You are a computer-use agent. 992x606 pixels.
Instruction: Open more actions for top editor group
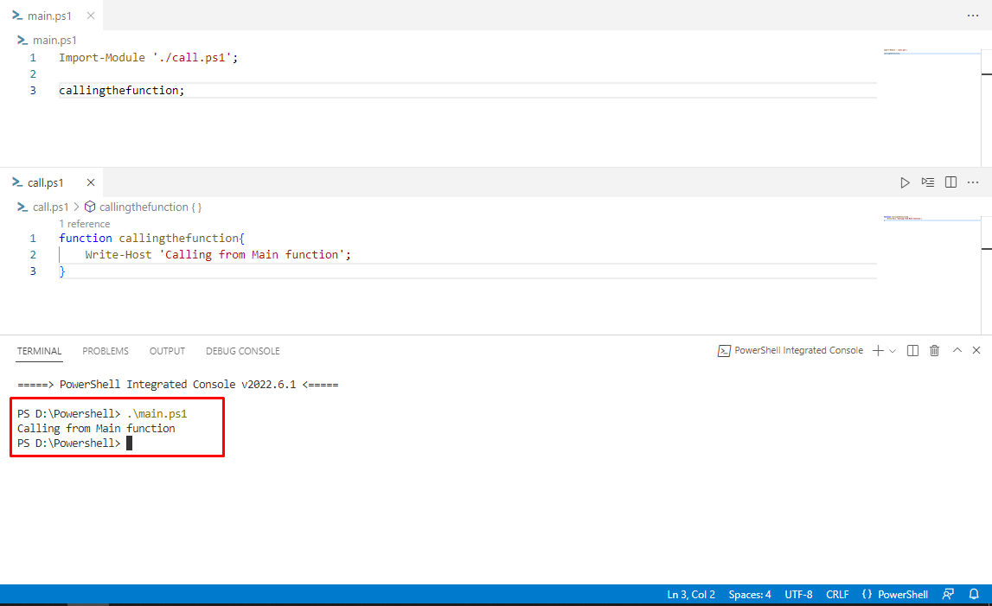[973, 16]
